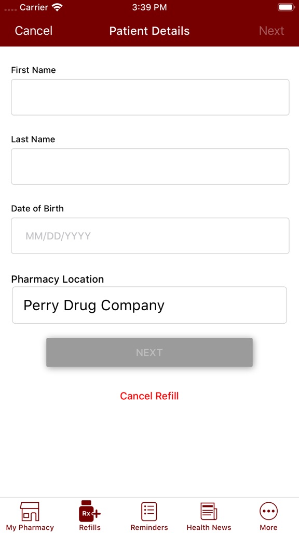Tap the My Pharmacy storefront icon

(30, 513)
